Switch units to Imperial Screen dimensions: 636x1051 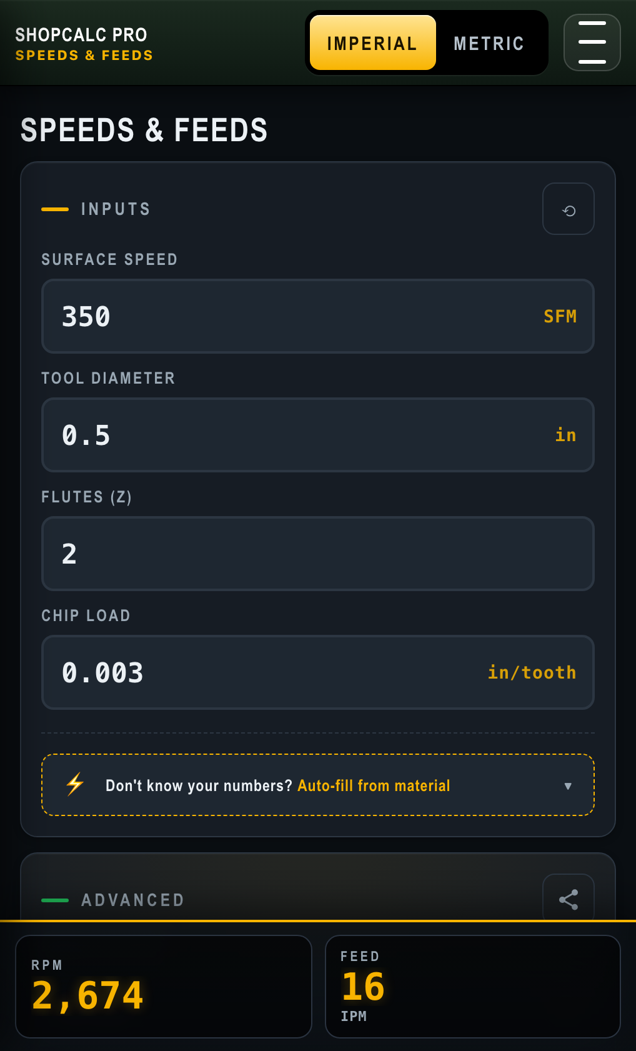pyautogui.click(x=372, y=43)
